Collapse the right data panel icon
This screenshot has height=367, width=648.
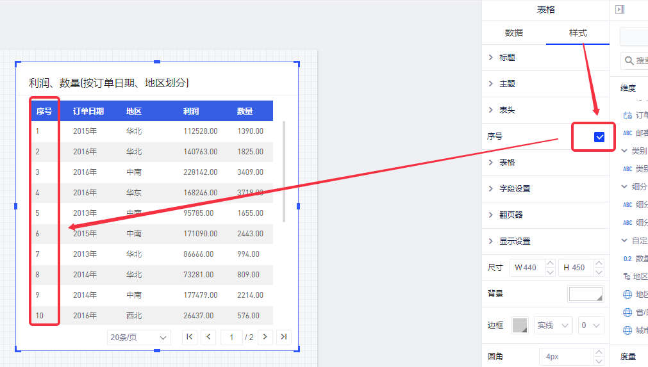coord(620,10)
